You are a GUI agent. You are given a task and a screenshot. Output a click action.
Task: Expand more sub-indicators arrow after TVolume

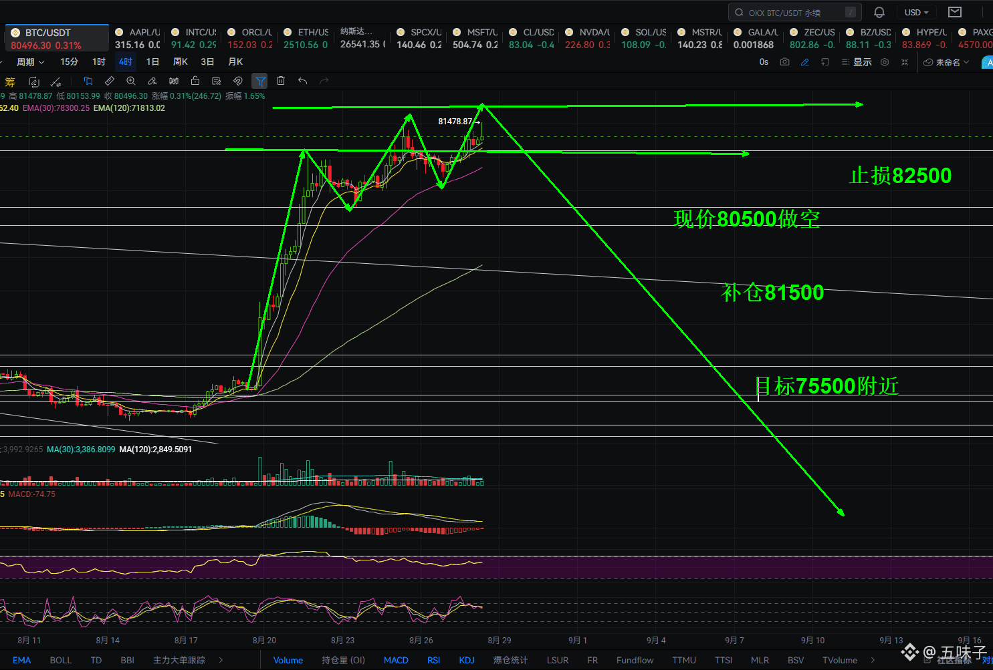(x=873, y=660)
